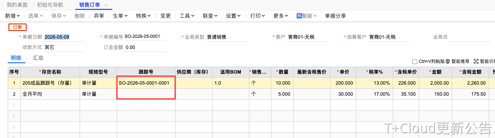Click the 收款方式 field 其它
The image size is (495, 138).
tap(65, 47)
